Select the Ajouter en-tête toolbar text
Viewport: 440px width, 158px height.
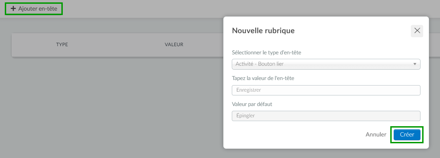point(38,9)
